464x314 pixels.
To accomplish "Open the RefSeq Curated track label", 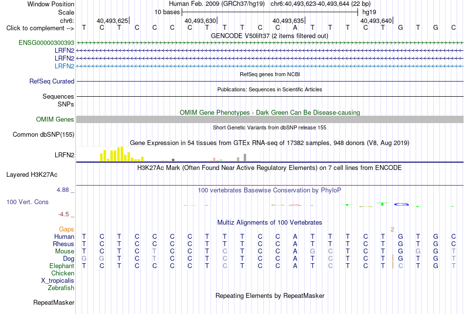I will [52, 81].
